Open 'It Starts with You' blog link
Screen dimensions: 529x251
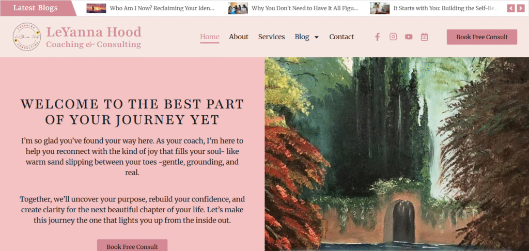pos(445,8)
